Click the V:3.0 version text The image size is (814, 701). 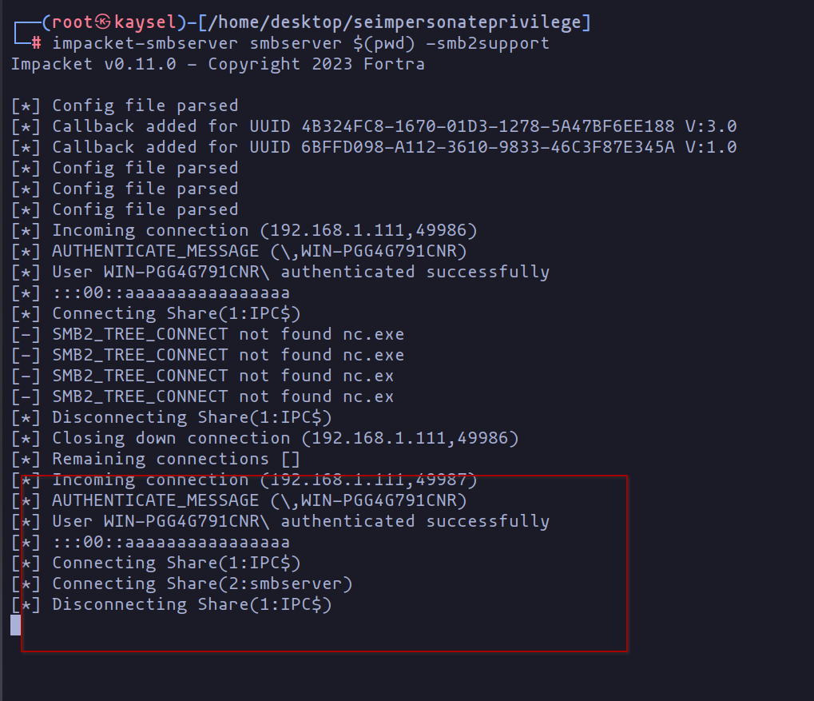click(710, 126)
